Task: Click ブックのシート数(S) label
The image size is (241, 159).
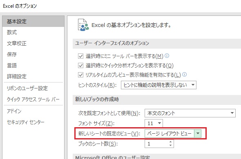Action: coord(98,144)
